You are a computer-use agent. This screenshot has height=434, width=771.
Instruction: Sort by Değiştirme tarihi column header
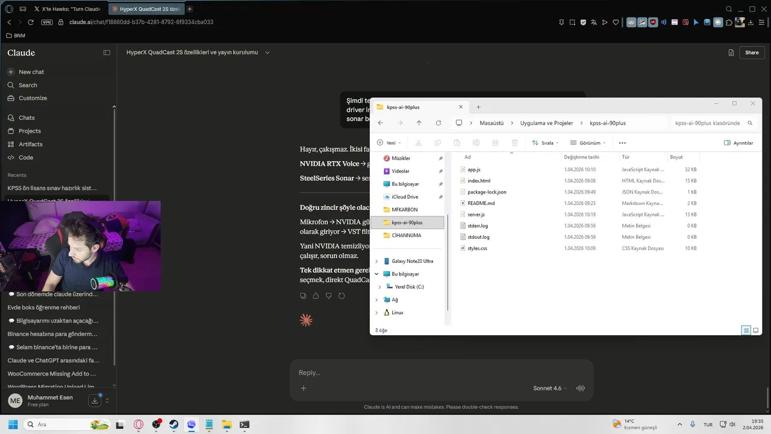581,157
